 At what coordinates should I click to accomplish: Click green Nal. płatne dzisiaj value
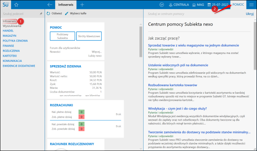tap(82, 112)
